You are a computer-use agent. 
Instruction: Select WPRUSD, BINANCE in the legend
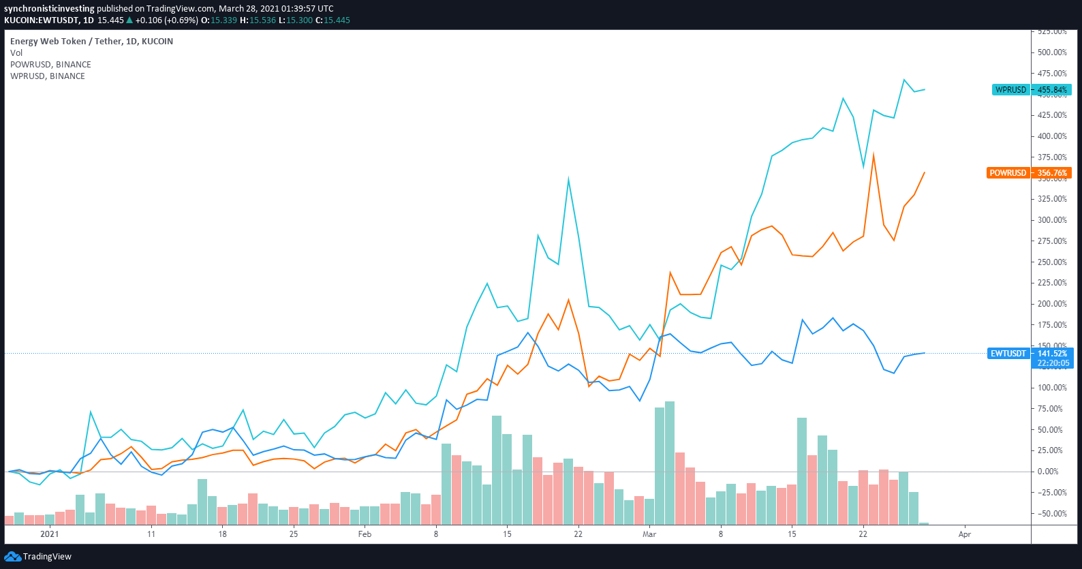(x=48, y=76)
